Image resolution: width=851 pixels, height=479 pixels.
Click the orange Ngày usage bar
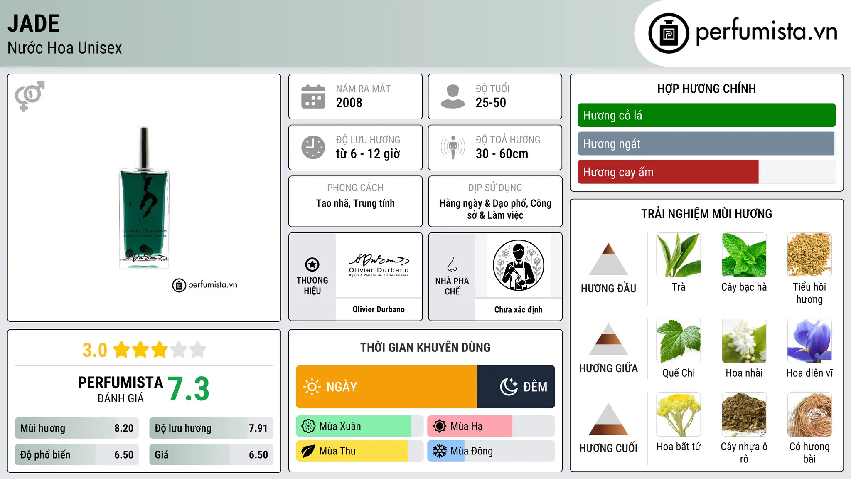pyautogui.click(x=386, y=387)
